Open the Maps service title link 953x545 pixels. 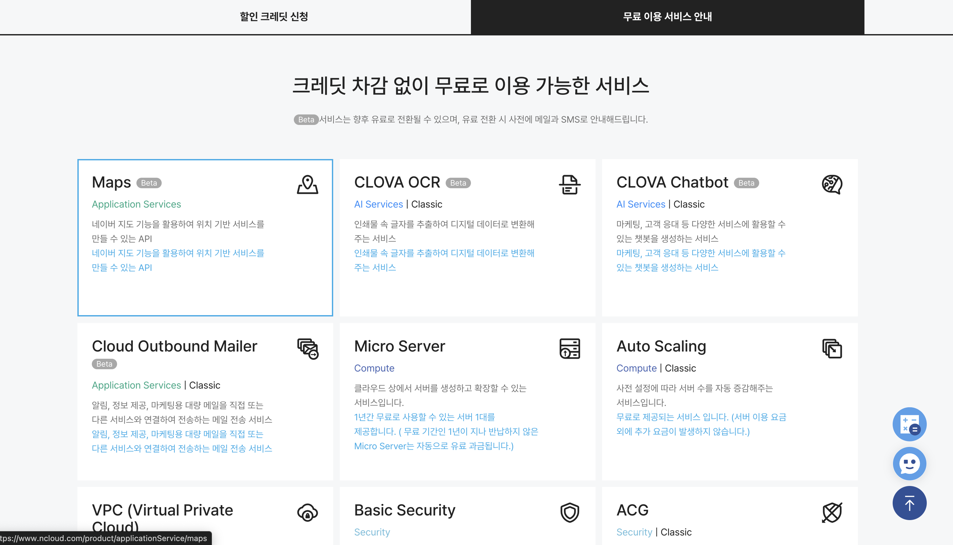click(111, 182)
